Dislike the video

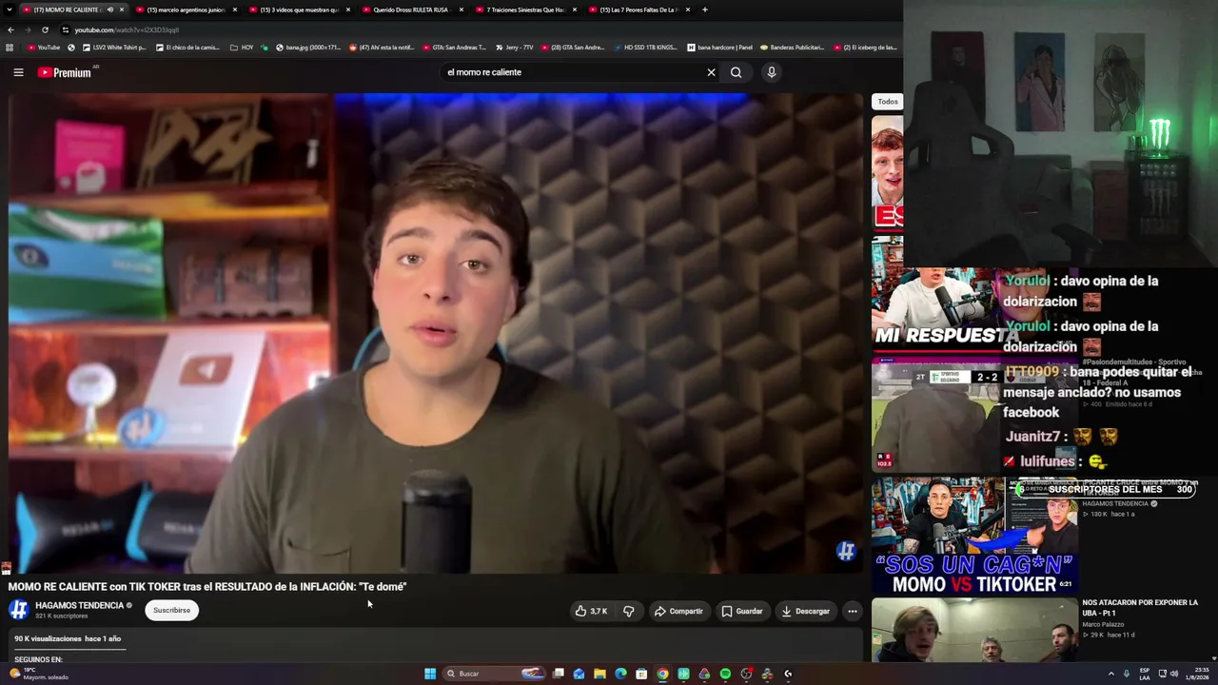(629, 611)
